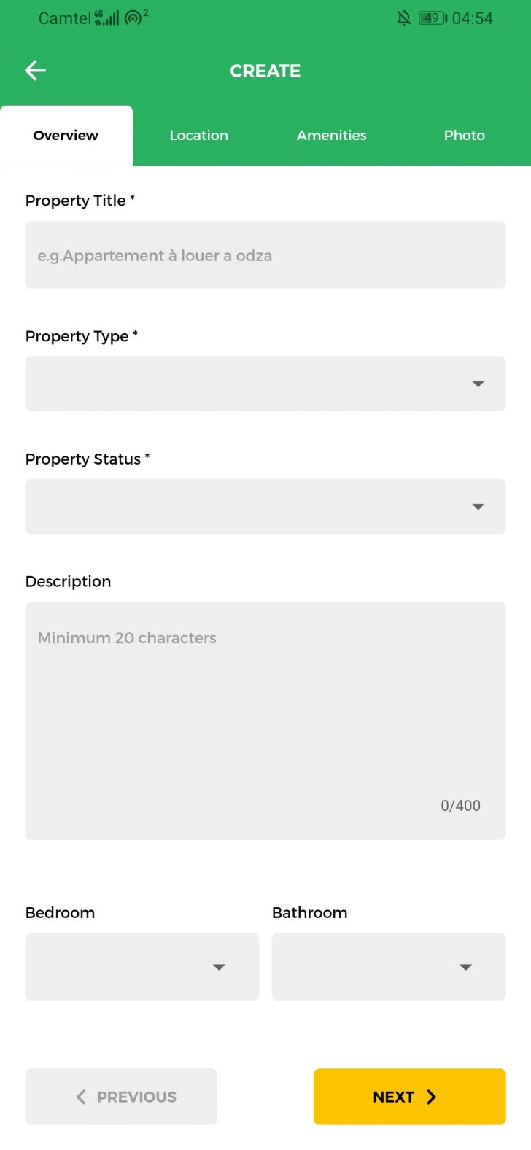The width and height of the screenshot is (531, 1150).
Task: Tap the mobile signal strength icon
Action: (106, 18)
